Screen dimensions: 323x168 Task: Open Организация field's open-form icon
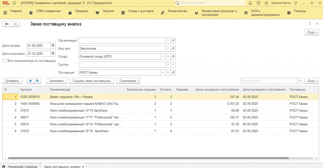point(173,41)
